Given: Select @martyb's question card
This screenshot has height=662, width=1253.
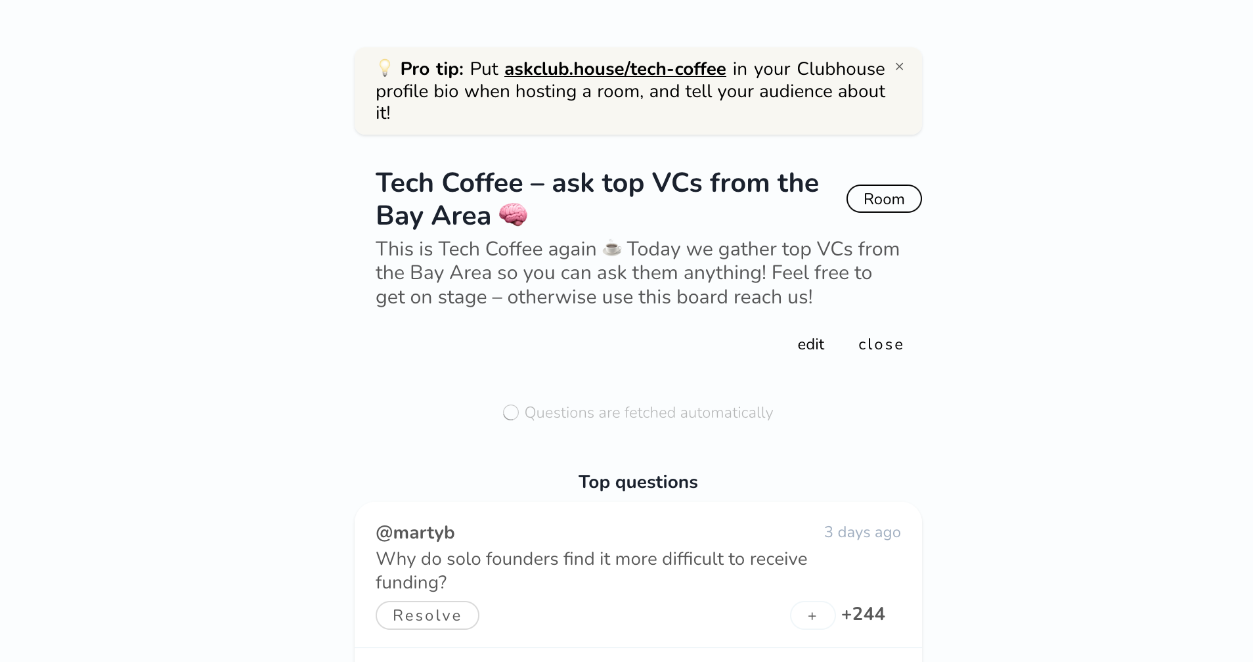Looking at the screenshot, I should [637, 575].
